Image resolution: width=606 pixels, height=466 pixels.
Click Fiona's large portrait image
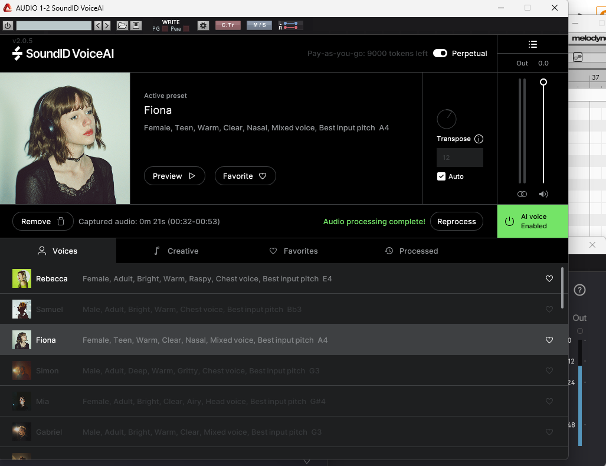point(65,139)
